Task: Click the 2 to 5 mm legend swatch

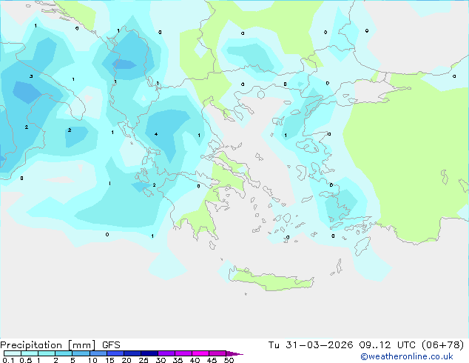Action: (x=64, y=353)
